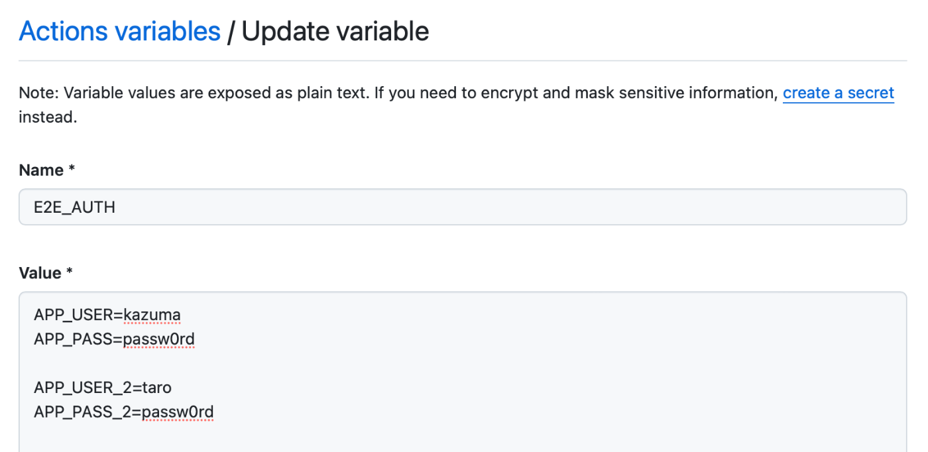Open the Actions variables breadcrumb link

(x=119, y=31)
